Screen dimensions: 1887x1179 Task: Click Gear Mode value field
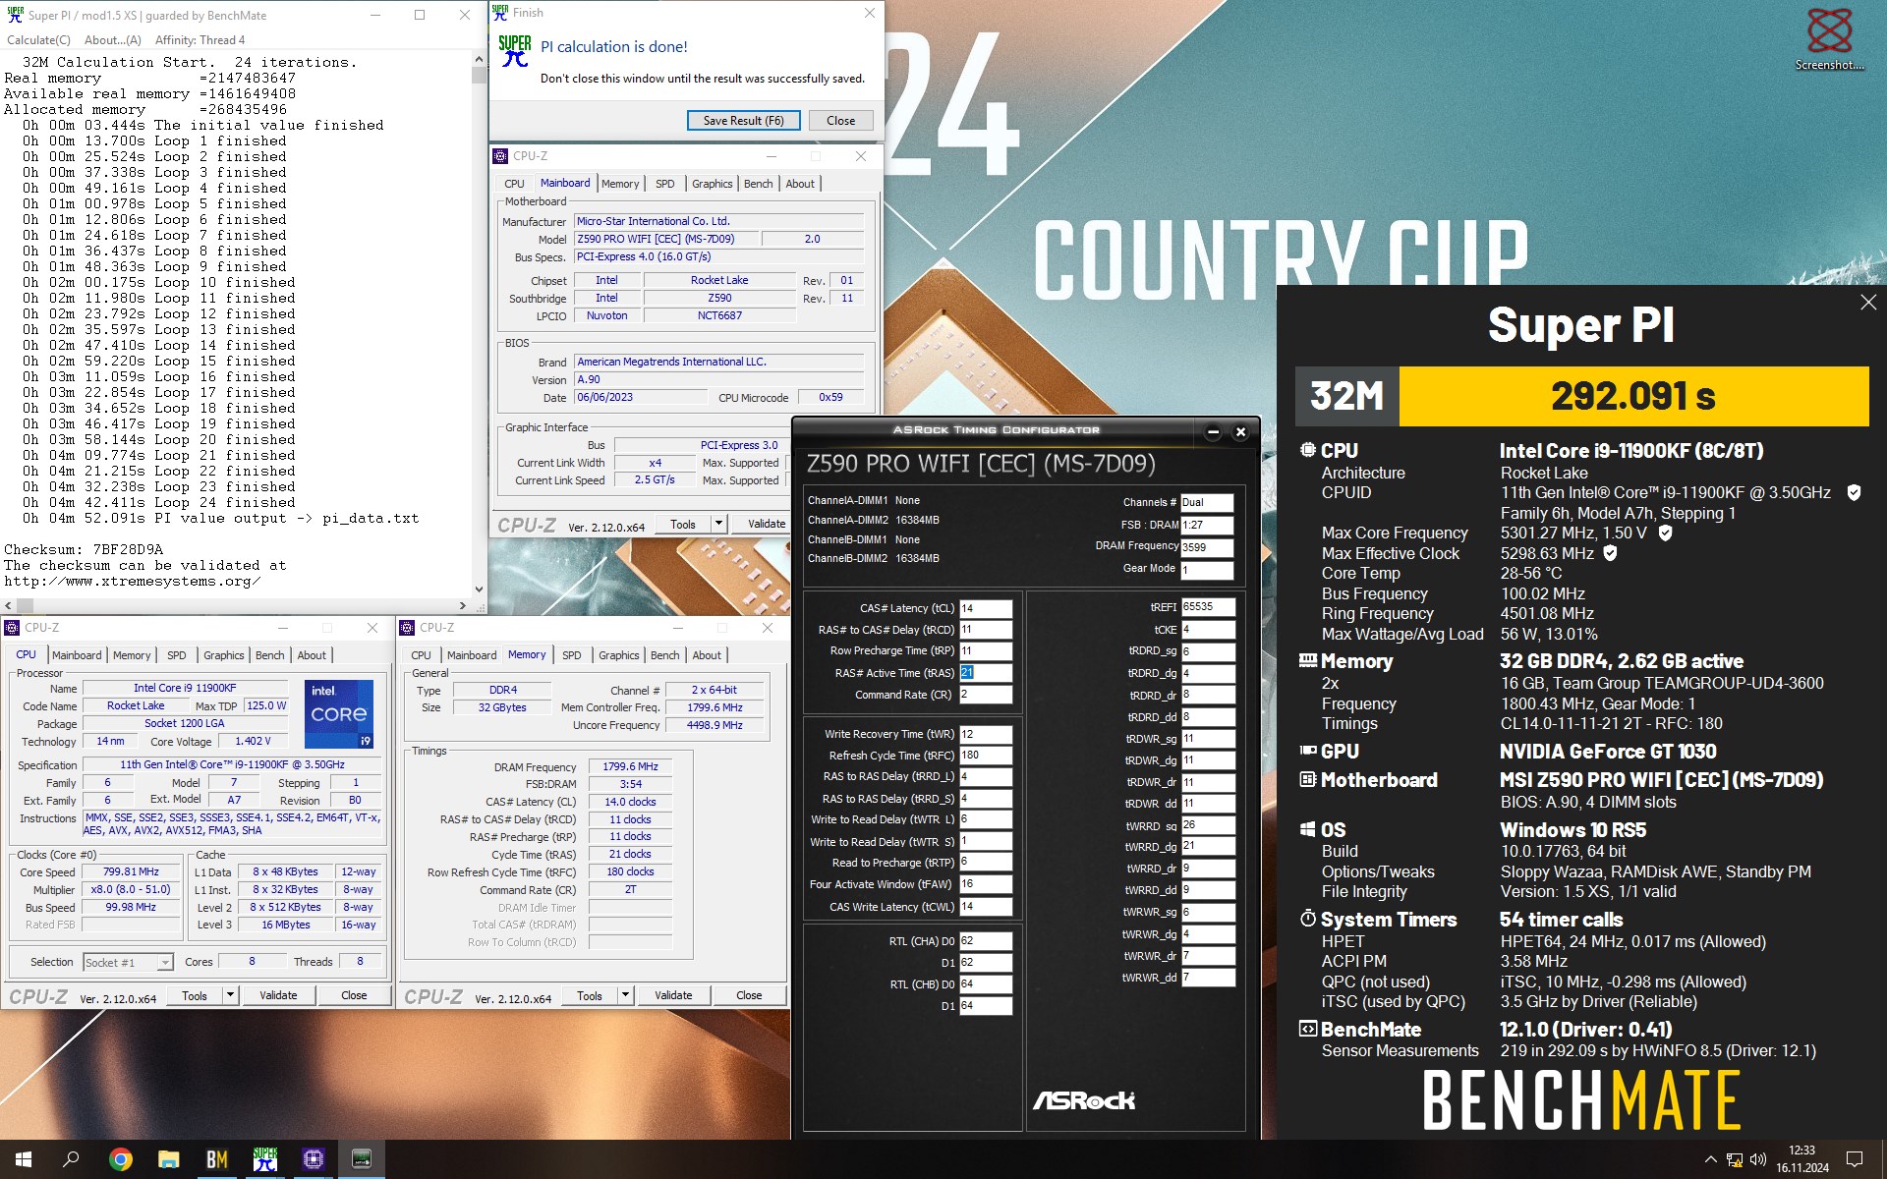click(x=1206, y=570)
